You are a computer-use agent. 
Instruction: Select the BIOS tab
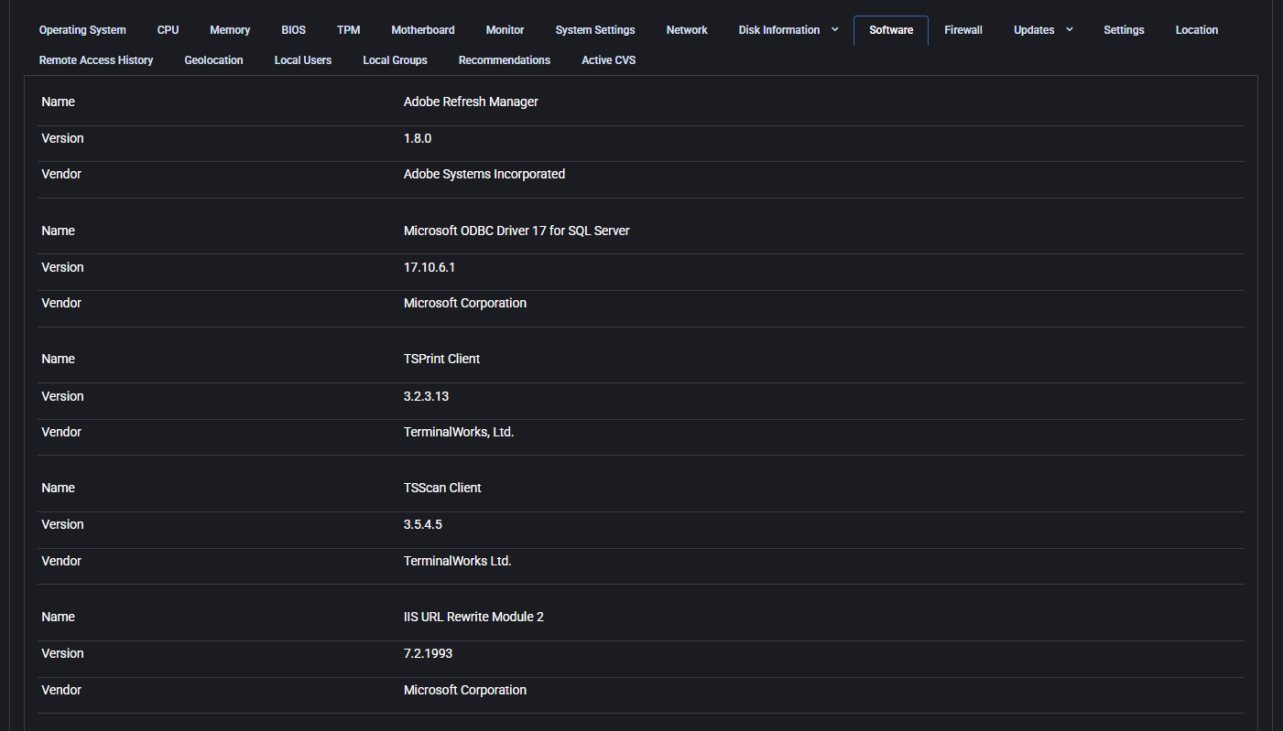pyautogui.click(x=293, y=30)
